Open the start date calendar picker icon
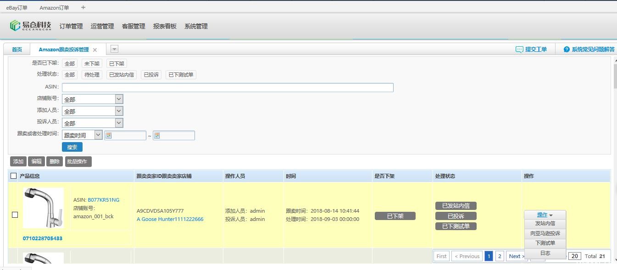Screen dimensions: 617x270 109,135
